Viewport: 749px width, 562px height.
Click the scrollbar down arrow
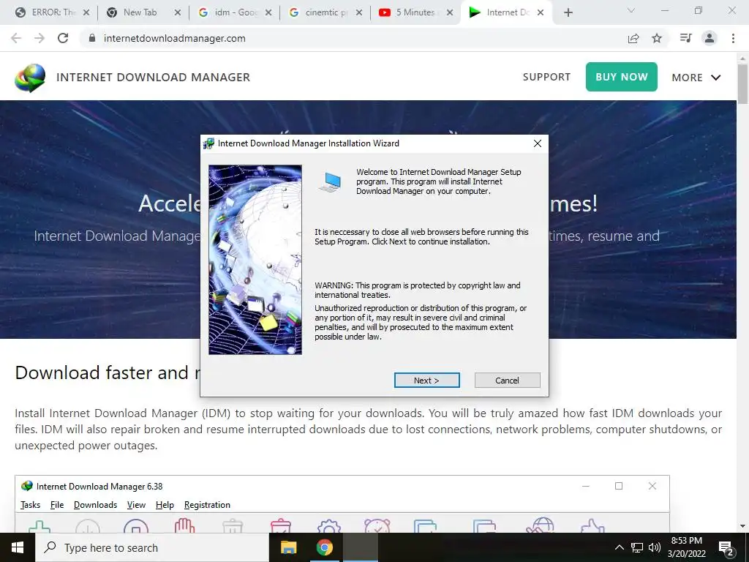(742, 526)
